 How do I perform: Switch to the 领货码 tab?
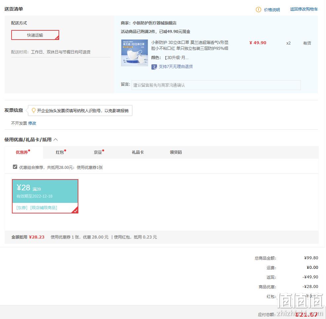(x=176, y=152)
